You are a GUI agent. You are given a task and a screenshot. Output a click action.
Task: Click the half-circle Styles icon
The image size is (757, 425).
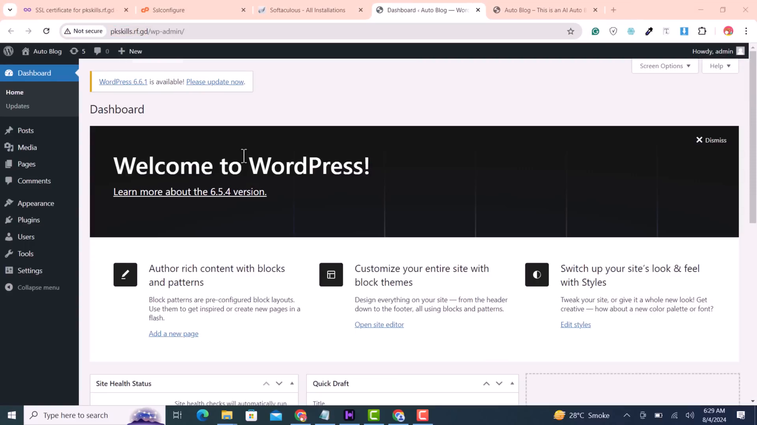[537, 275]
